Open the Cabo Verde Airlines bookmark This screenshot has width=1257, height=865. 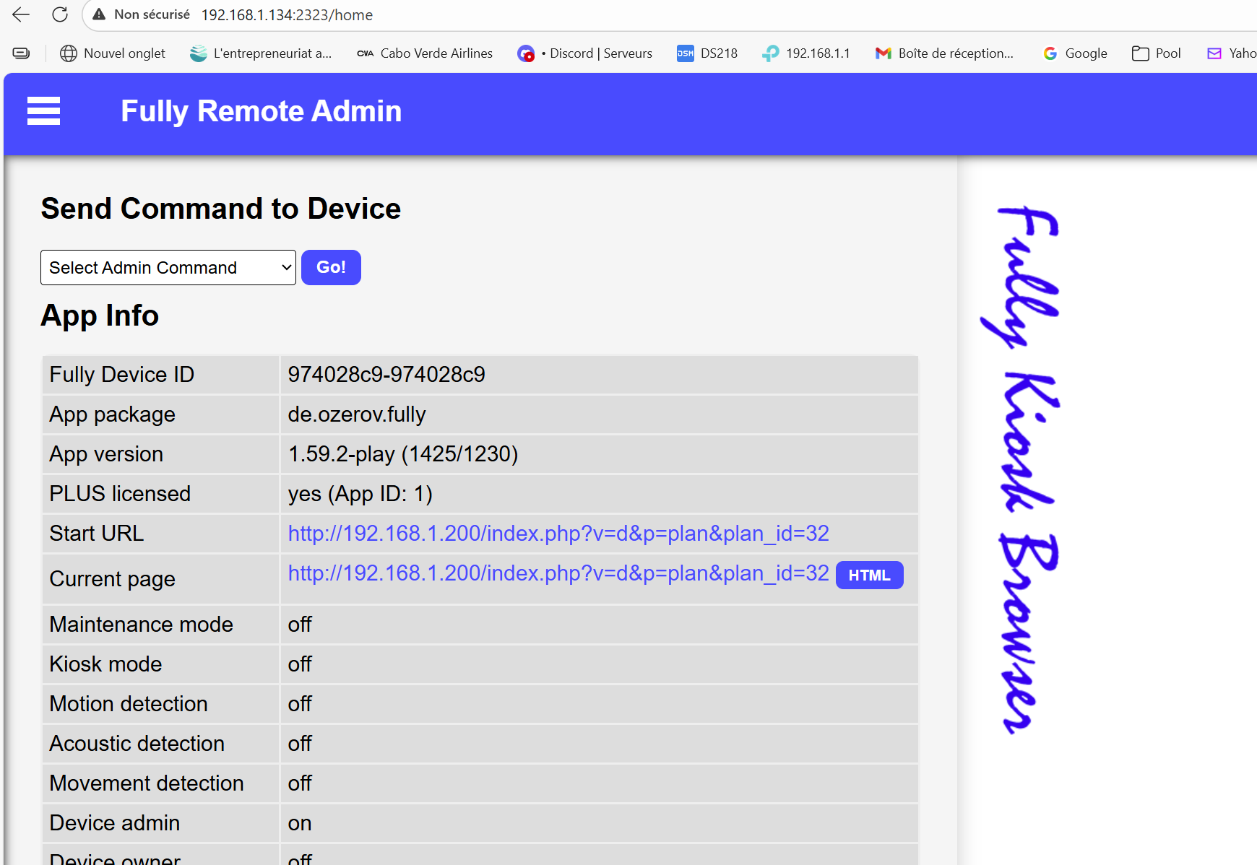[x=425, y=53]
